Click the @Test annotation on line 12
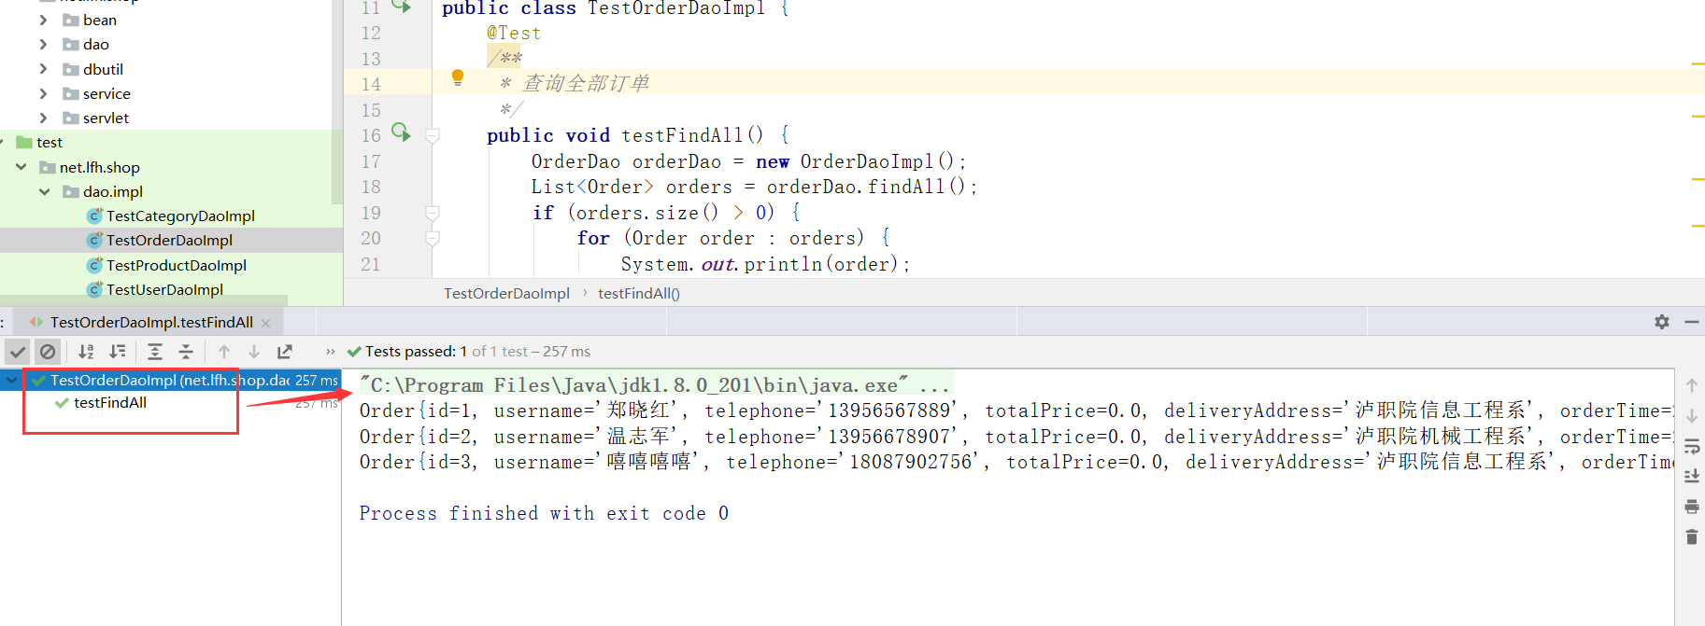The width and height of the screenshot is (1705, 626). point(514,33)
